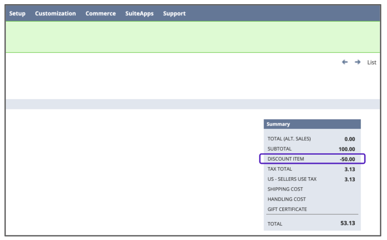Click the Summary panel header
This screenshot has width=387, height=240.
pos(312,124)
